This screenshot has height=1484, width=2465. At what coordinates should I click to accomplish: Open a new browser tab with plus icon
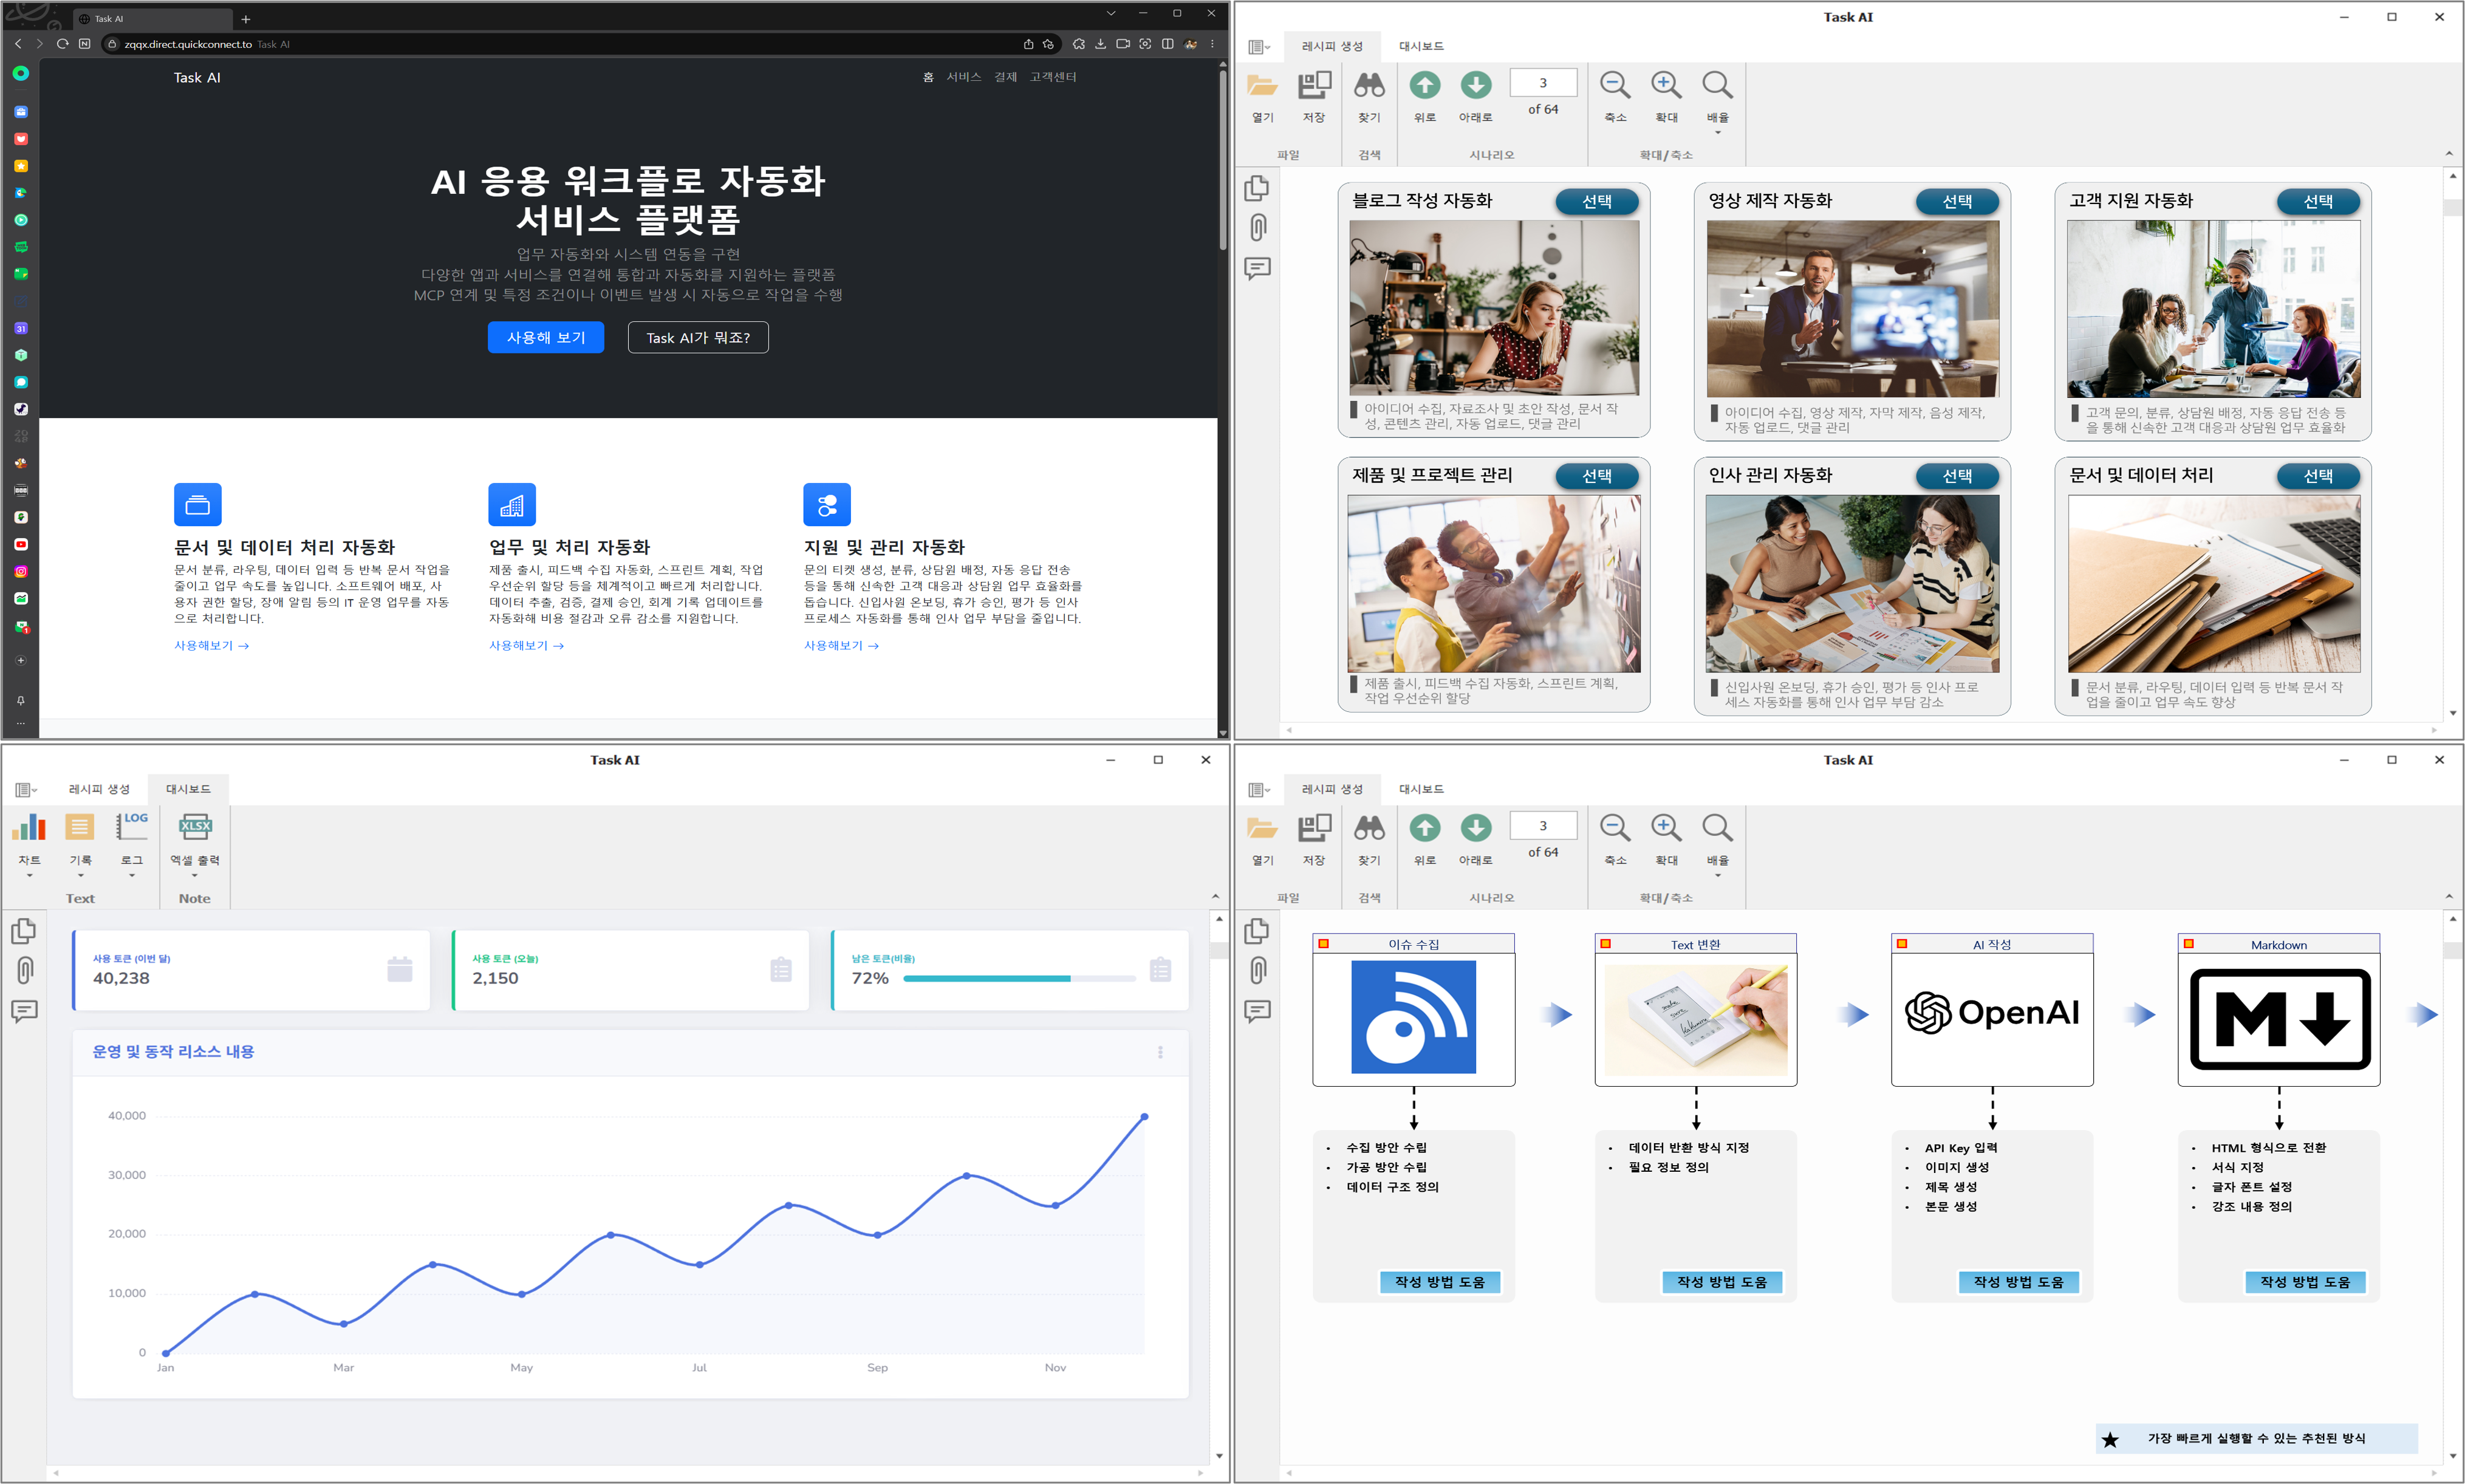[246, 19]
